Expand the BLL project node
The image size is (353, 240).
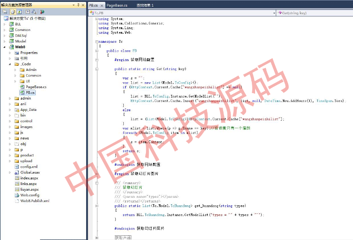tap(5, 23)
